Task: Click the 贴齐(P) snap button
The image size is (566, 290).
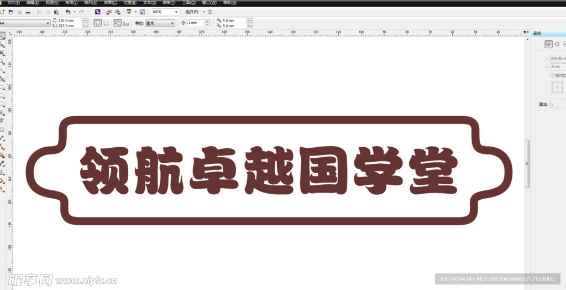Action: (192, 12)
